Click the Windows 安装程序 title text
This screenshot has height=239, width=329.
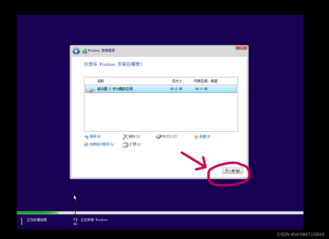[101, 51]
